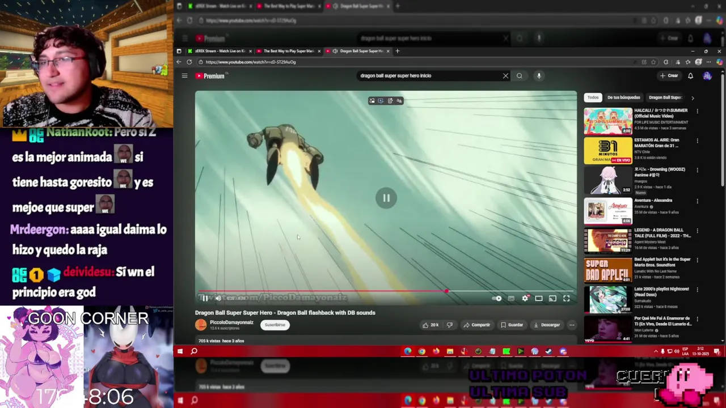Open options for HALCALI video
The image size is (726, 408).
[697, 112]
